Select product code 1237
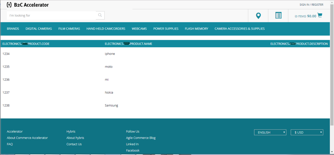Image resolution: width=334 pixels, height=155 pixels. coord(6,92)
